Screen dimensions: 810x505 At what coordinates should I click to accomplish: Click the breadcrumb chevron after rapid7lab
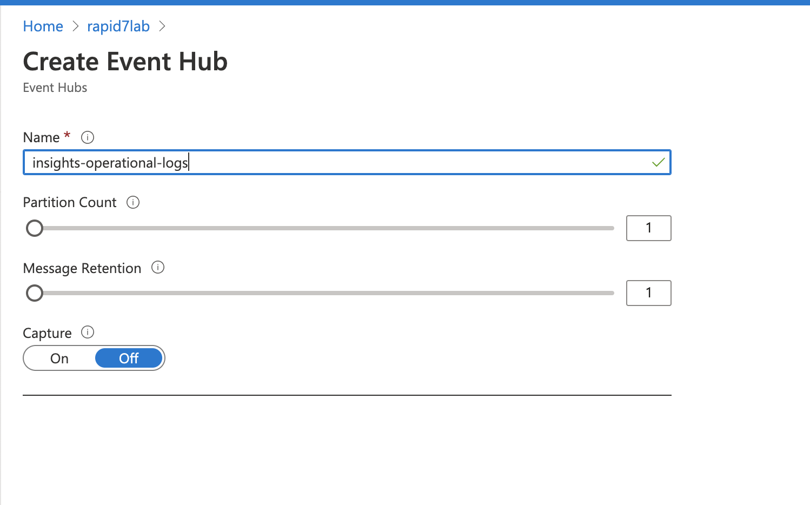(162, 26)
